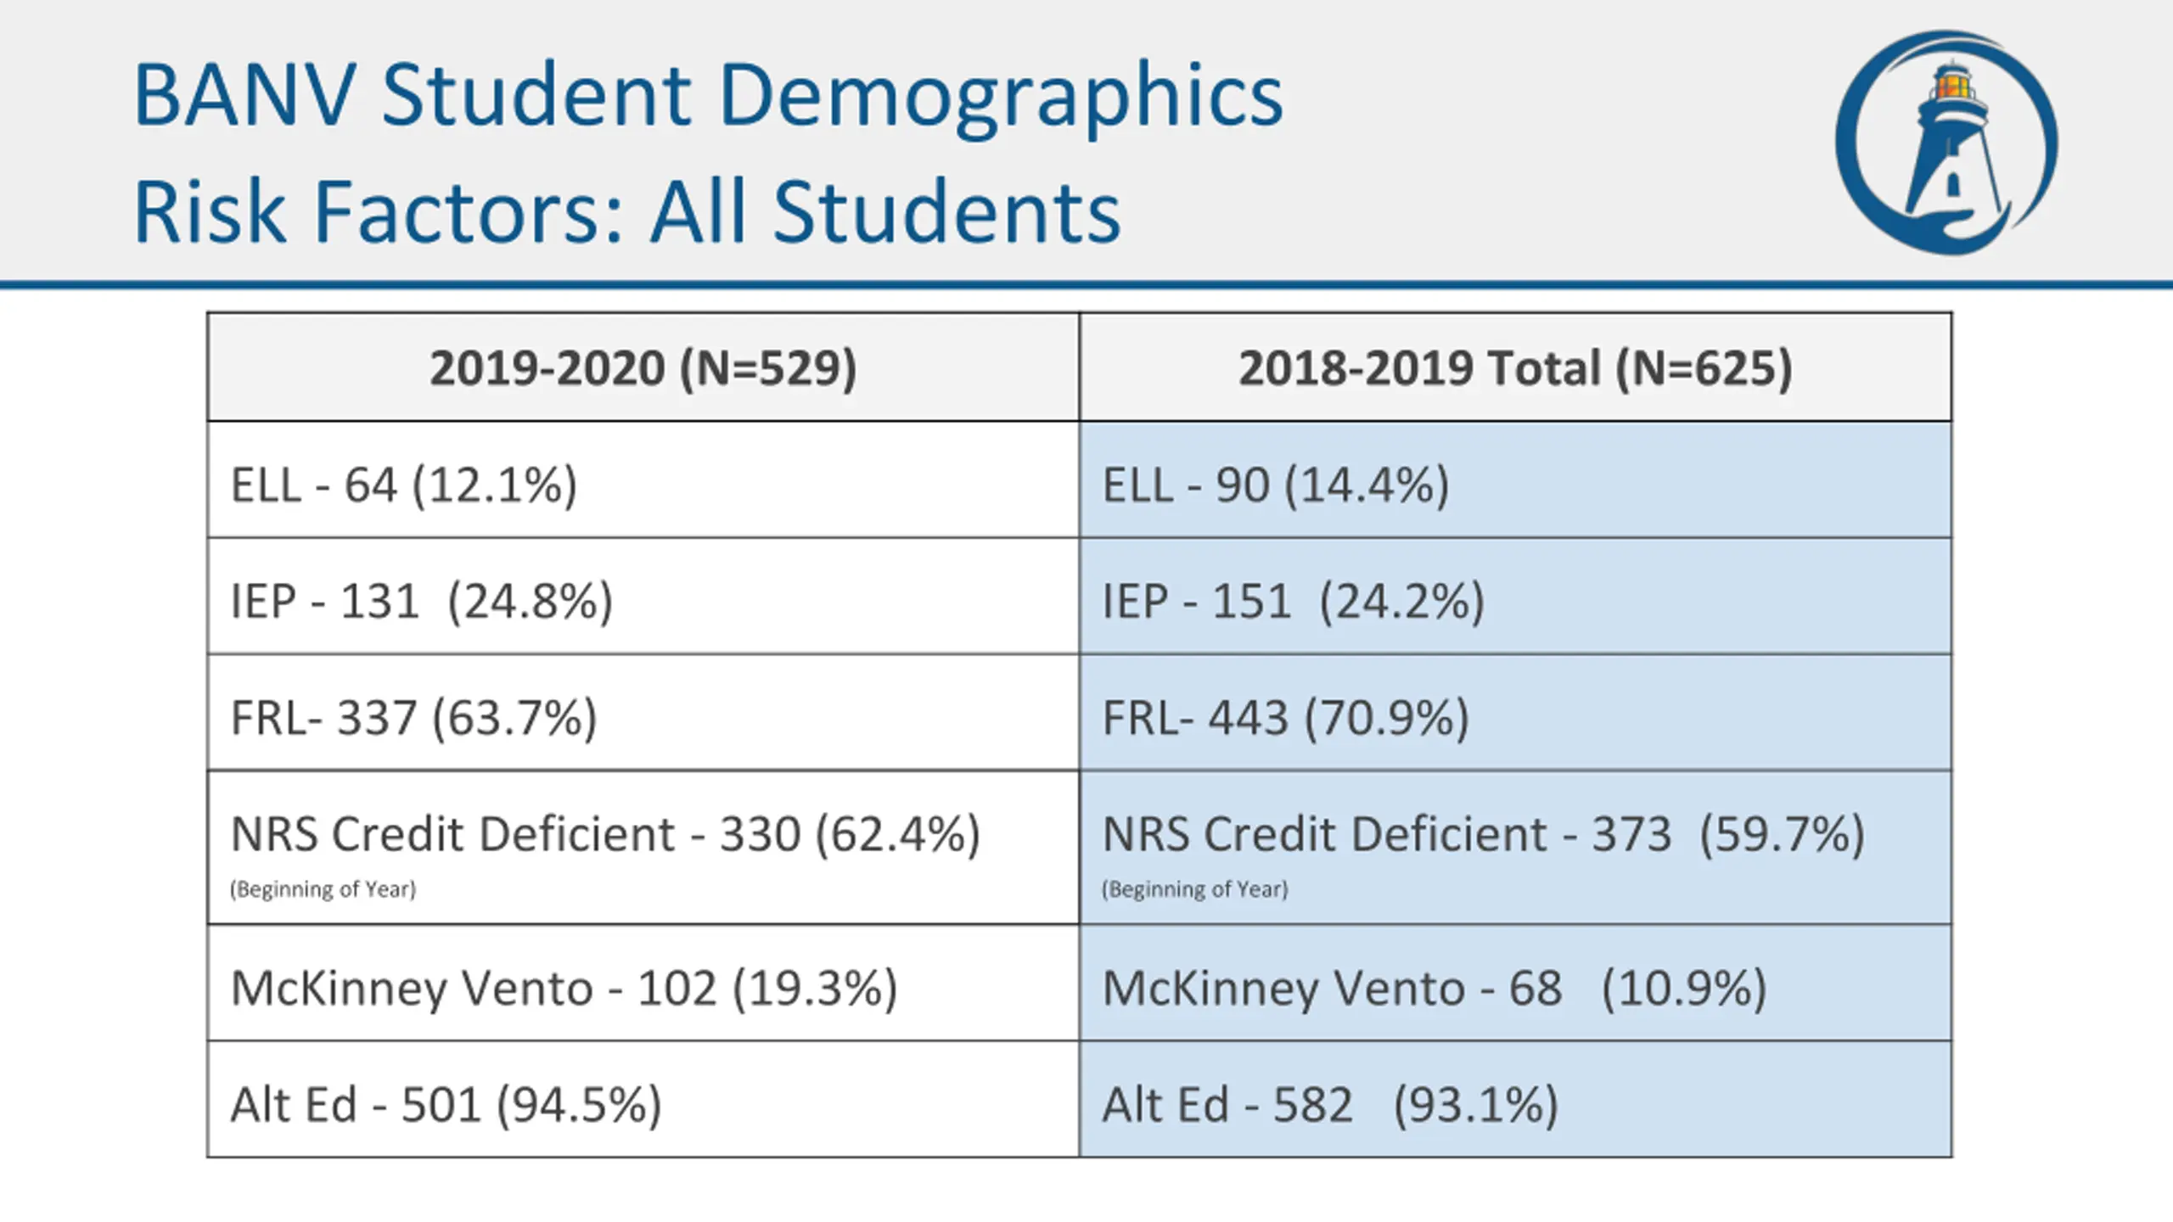Click the McKinney Vento - 102 (19.3%) cell
This screenshot has width=2173, height=1222.
click(564, 989)
